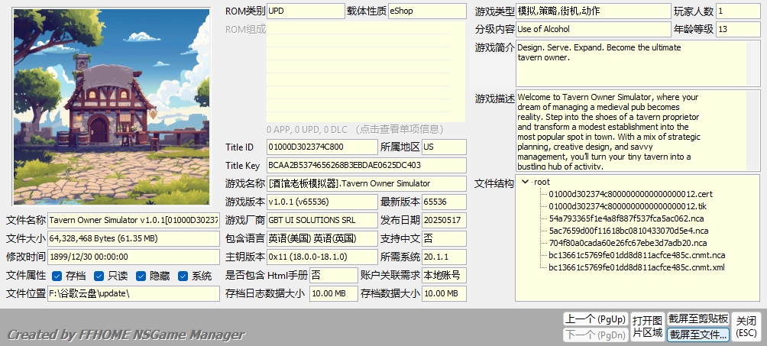Click the 文件名称 file name field
767x346 pixels.
point(134,220)
